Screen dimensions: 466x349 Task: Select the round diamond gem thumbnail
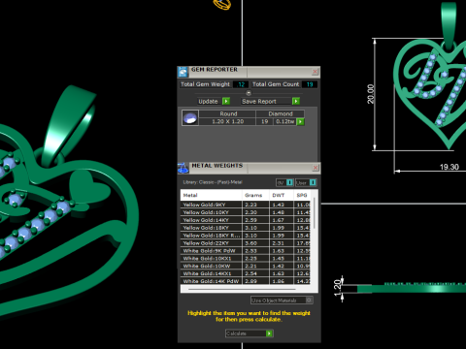(x=190, y=118)
